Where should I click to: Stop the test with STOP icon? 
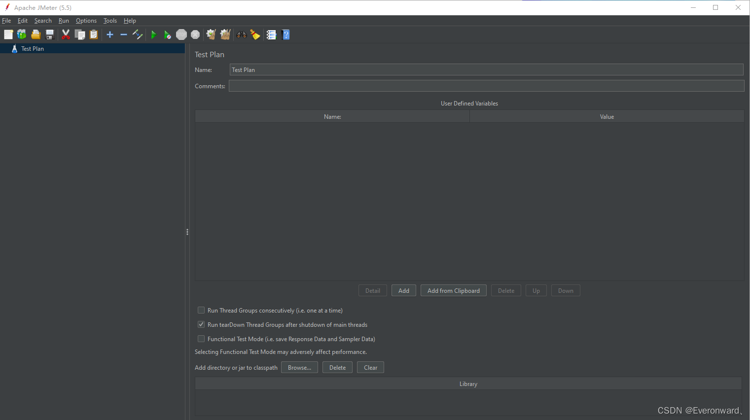[x=181, y=35]
